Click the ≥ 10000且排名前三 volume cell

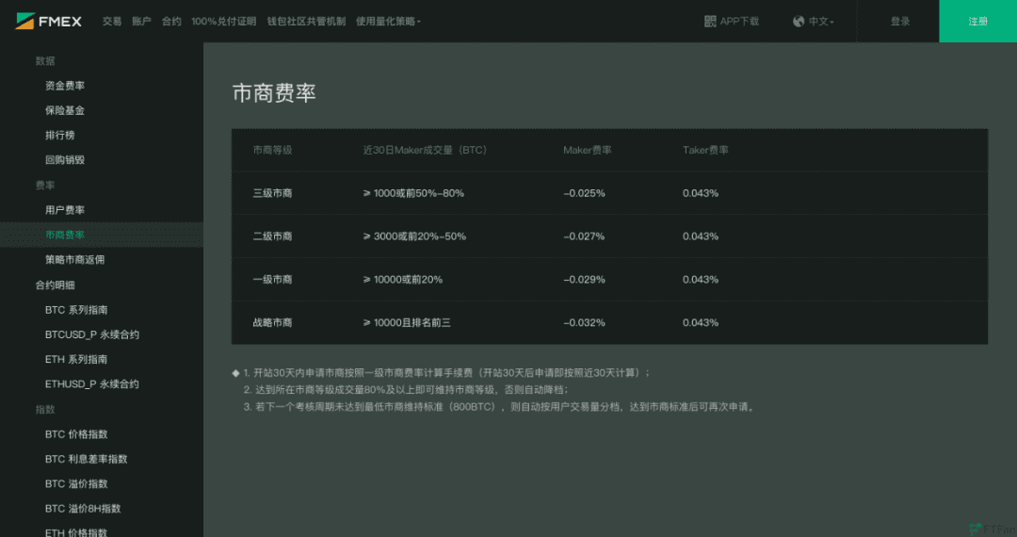[x=407, y=322]
